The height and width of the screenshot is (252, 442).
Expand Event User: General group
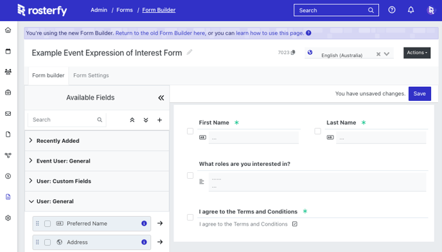click(97, 161)
